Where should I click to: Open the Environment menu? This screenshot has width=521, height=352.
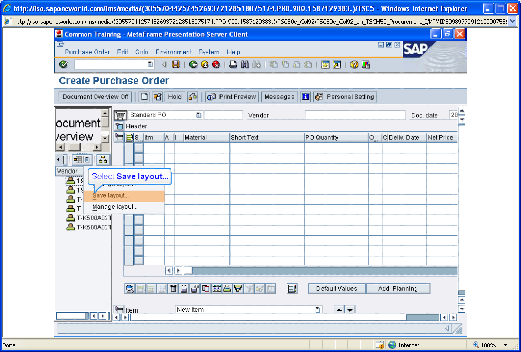point(174,52)
